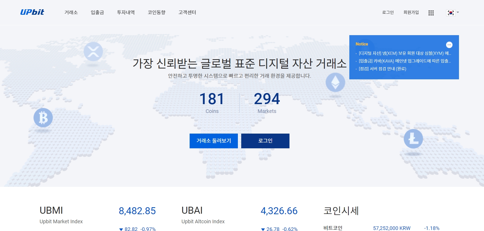Open notice about 넴(XEM) 심볼(XYM)

[405, 53]
